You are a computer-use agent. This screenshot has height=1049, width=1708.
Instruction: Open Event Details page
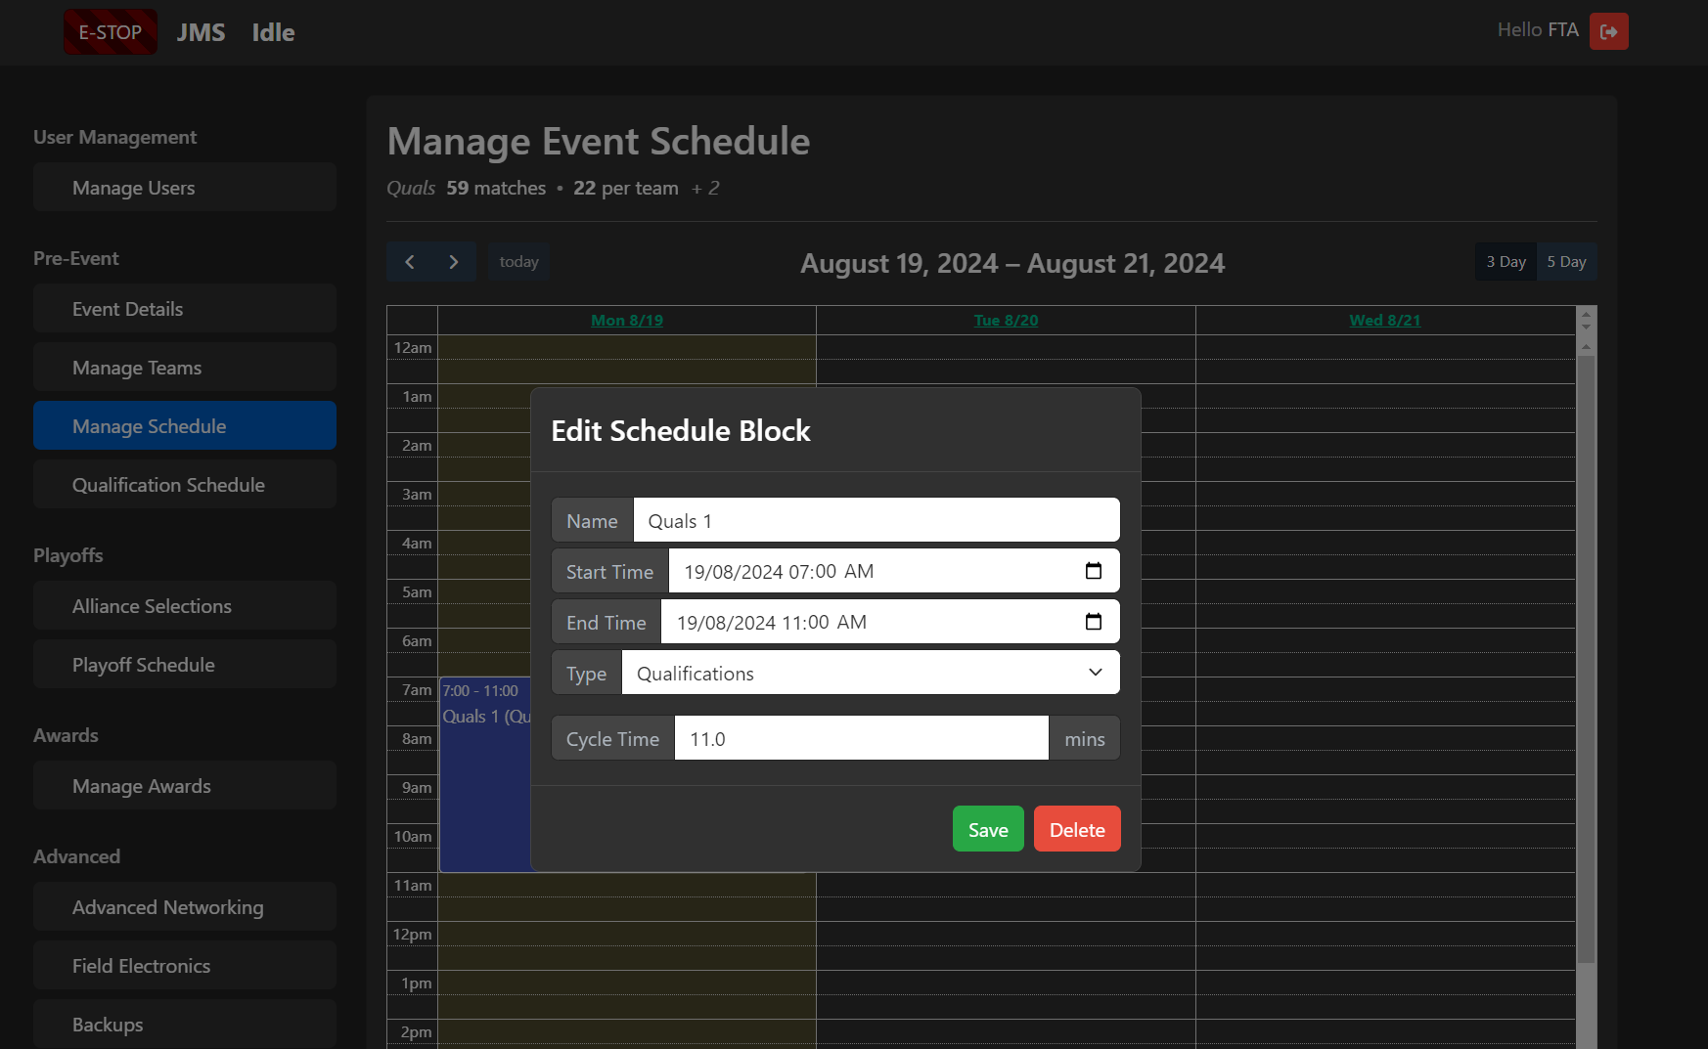tap(185, 309)
